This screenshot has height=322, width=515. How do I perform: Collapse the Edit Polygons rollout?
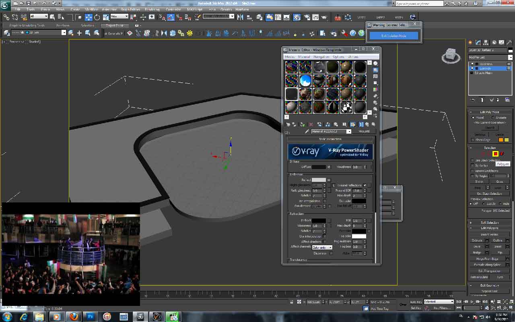(x=490, y=228)
